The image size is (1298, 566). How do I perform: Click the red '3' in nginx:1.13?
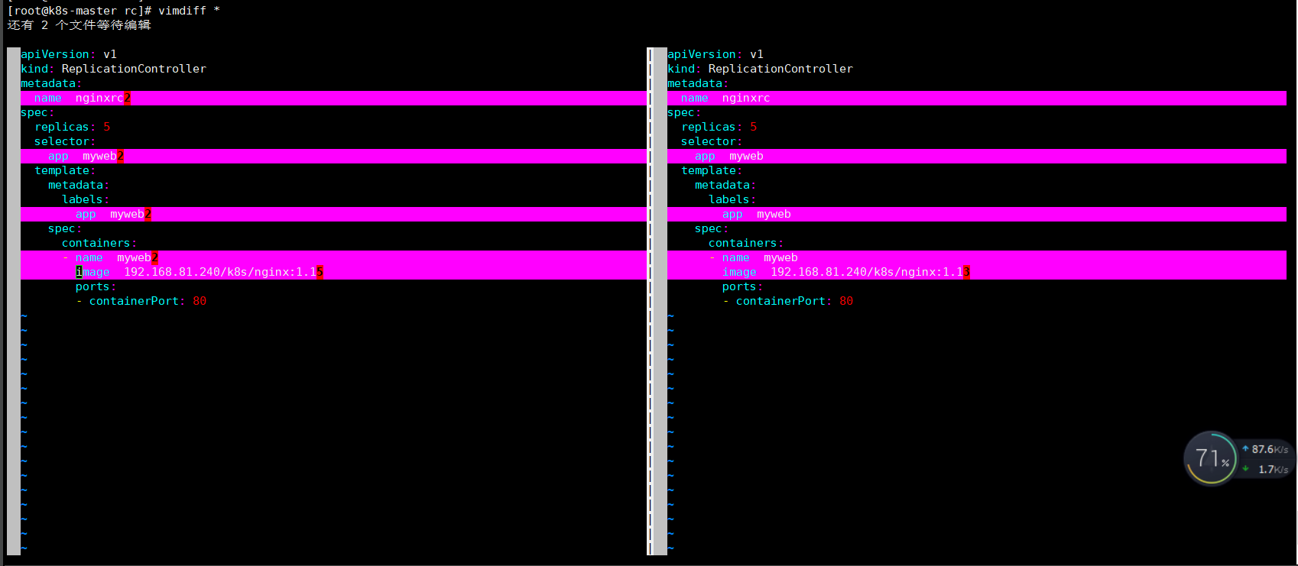966,272
